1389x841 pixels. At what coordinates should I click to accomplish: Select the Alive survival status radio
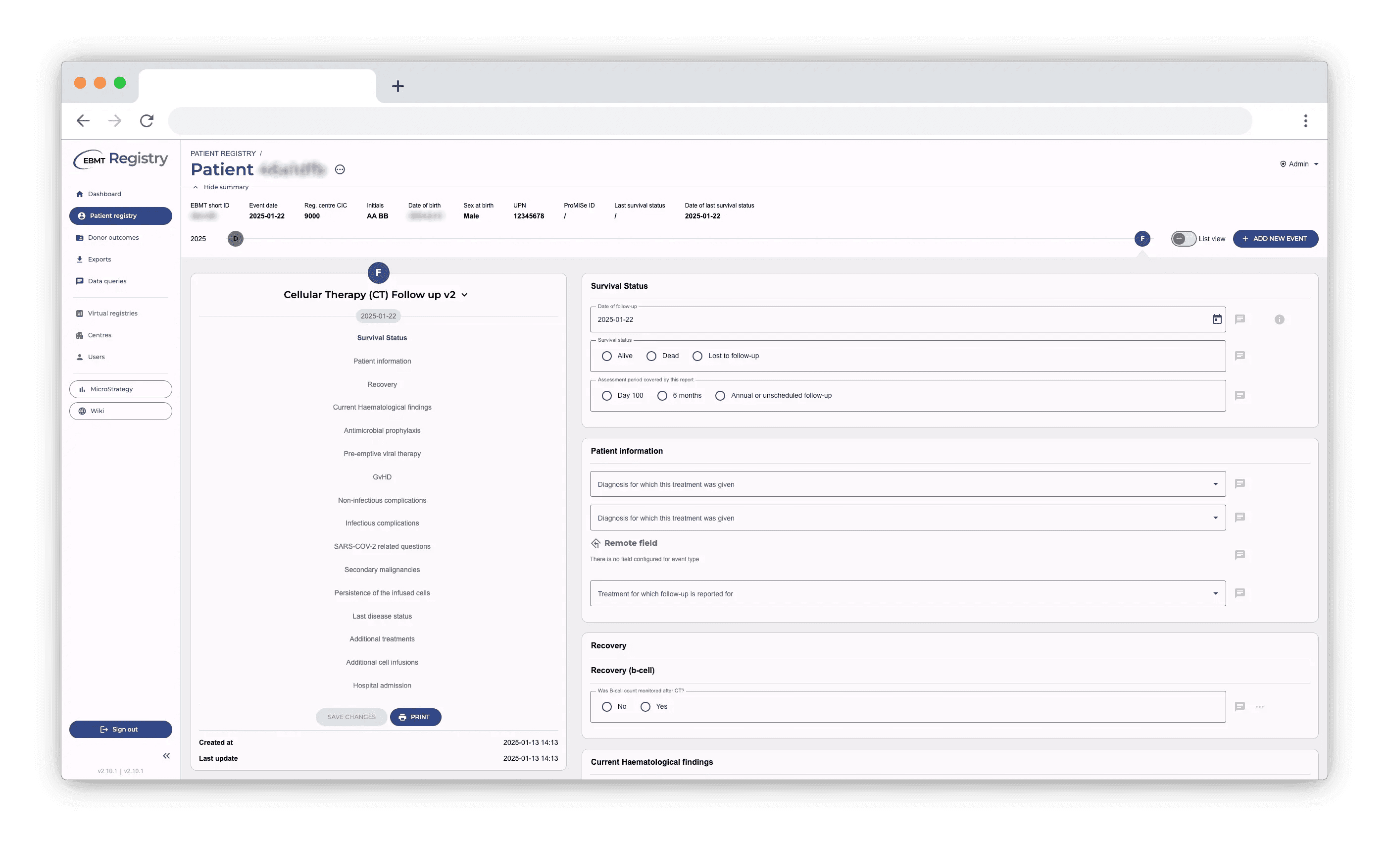(606, 356)
